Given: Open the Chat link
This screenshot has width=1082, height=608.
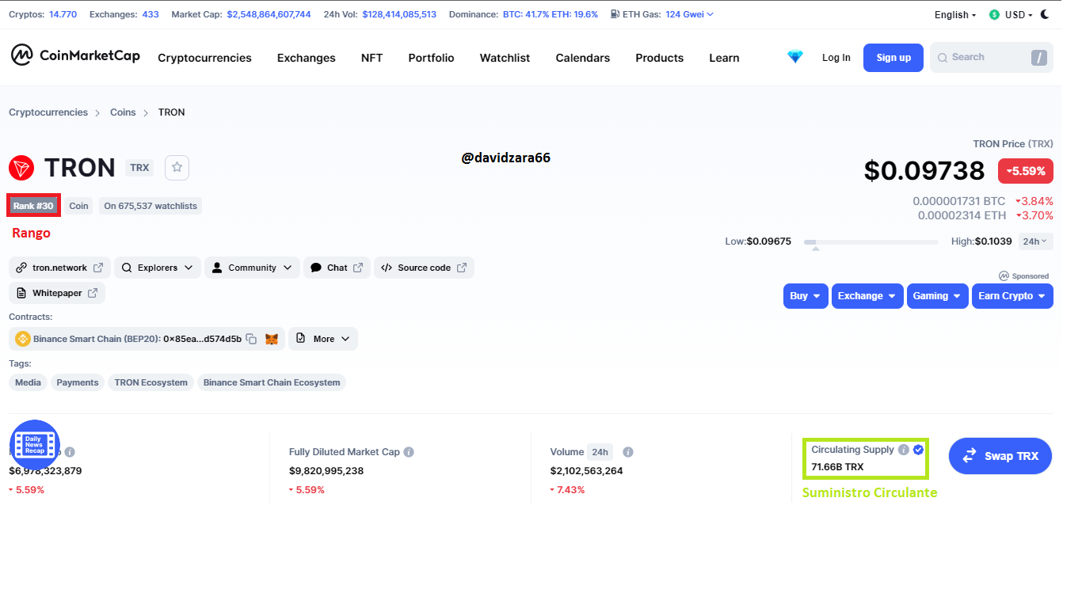Looking at the screenshot, I should click(337, 268).
